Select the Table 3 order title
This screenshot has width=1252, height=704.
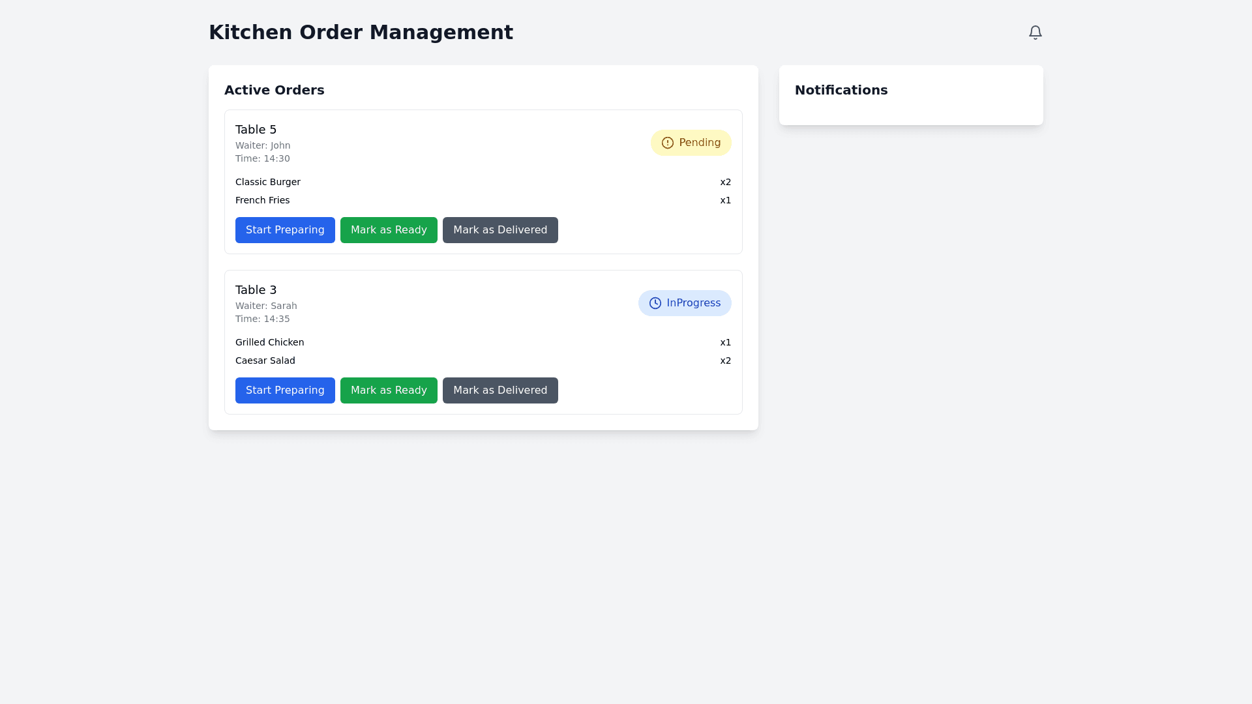pyautogui.click(x=256, y=290)
